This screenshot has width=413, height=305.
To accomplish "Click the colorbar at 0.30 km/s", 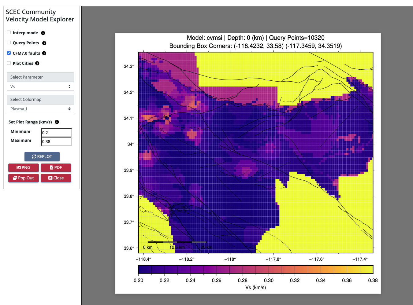I will click(x=269, y=269).
